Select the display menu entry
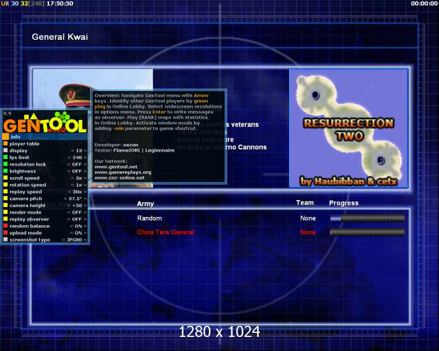This screenshot has height=351, width=439. click(45, 150)
